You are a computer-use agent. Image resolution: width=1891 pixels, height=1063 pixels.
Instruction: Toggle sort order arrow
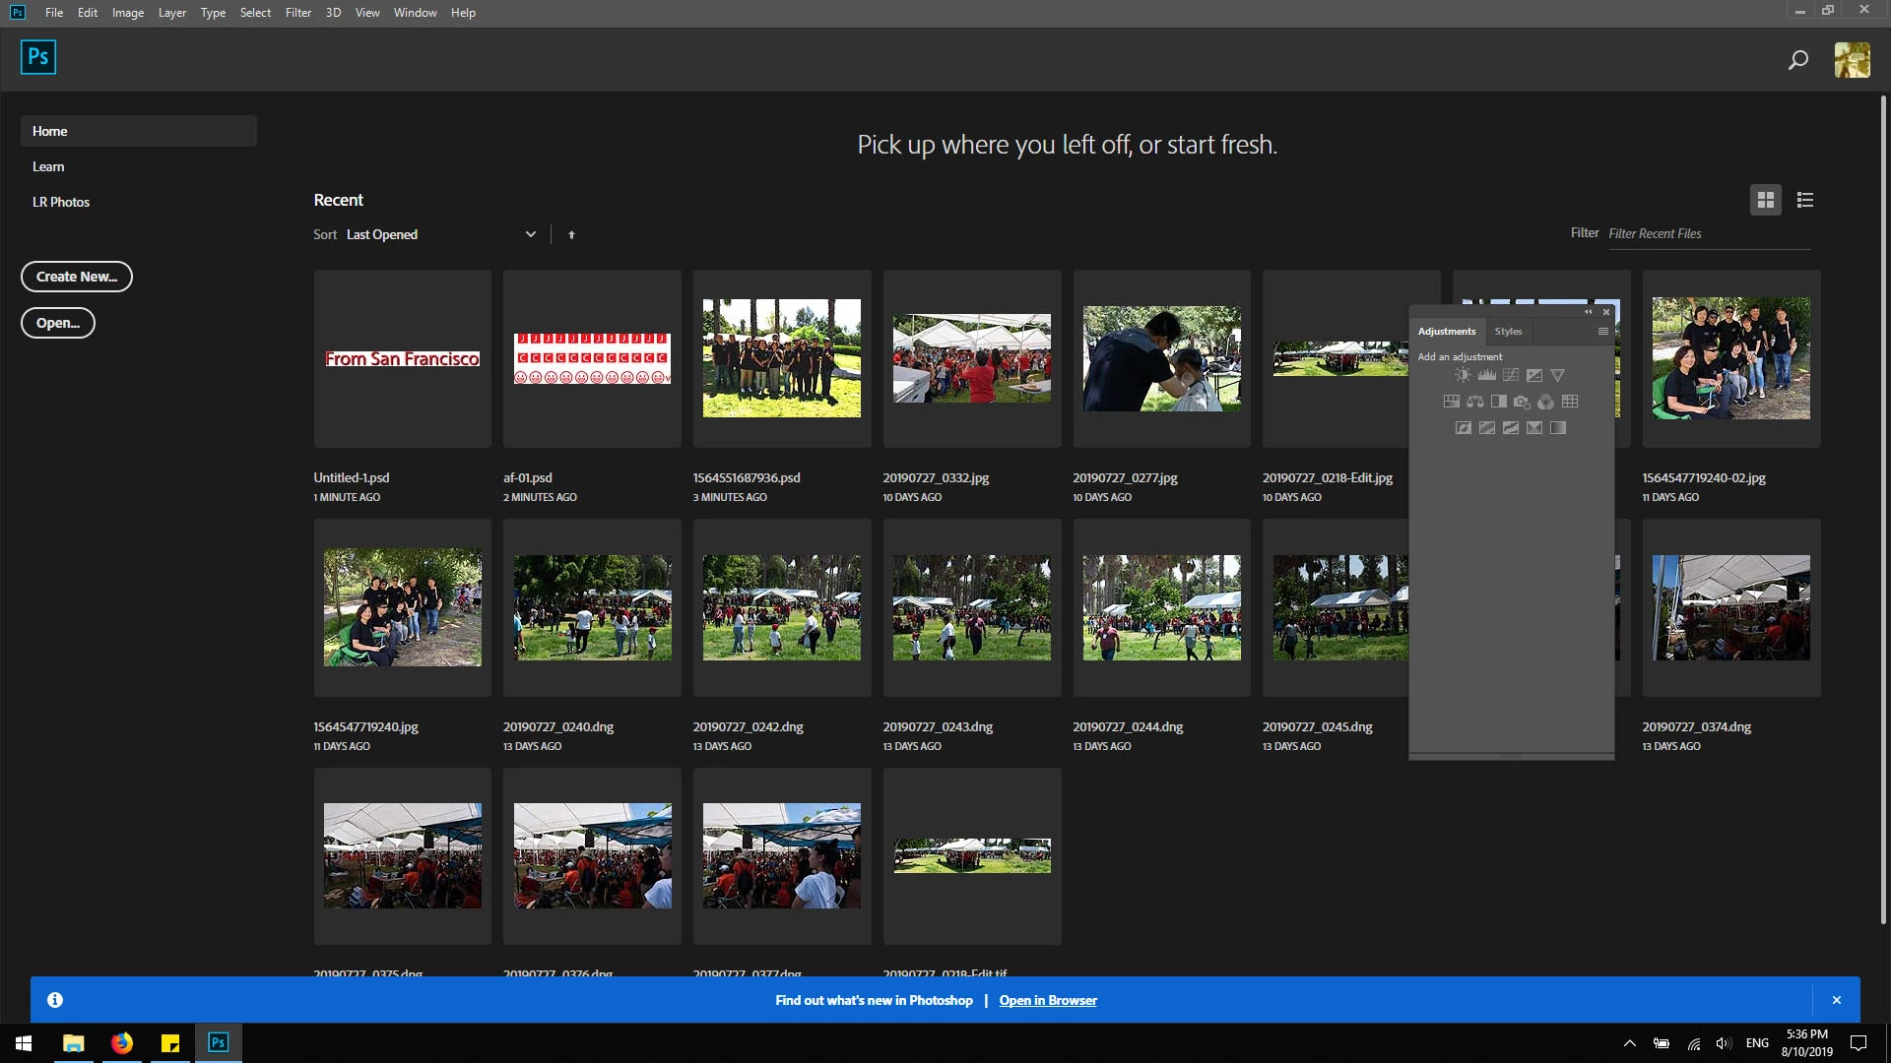tap(571, 235)
